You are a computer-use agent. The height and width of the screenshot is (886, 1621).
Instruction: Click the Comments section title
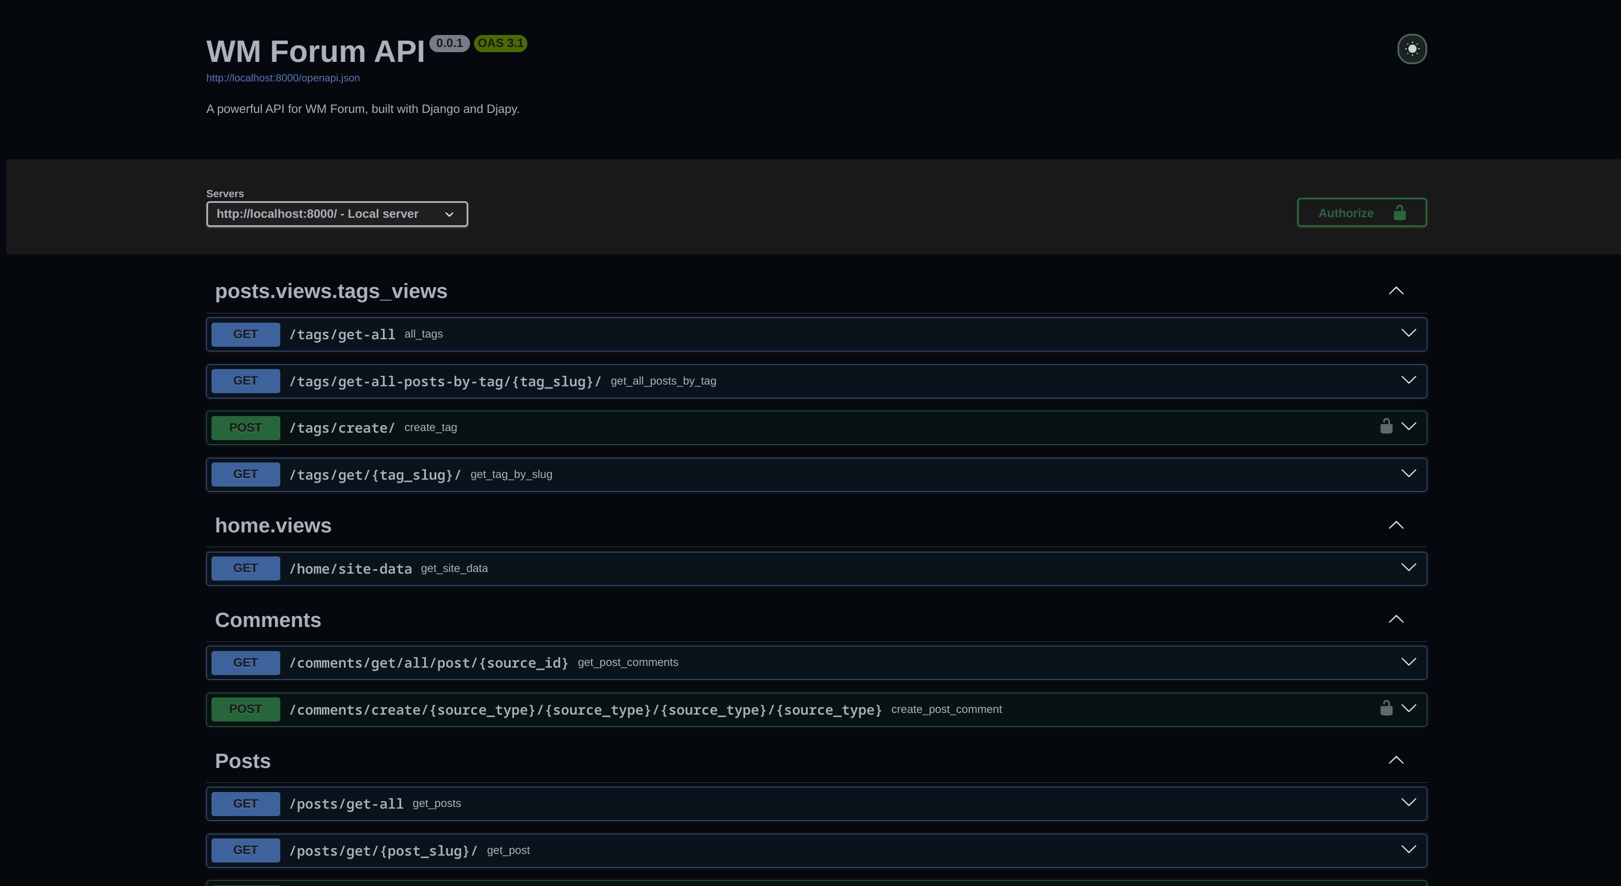(268, 620)
